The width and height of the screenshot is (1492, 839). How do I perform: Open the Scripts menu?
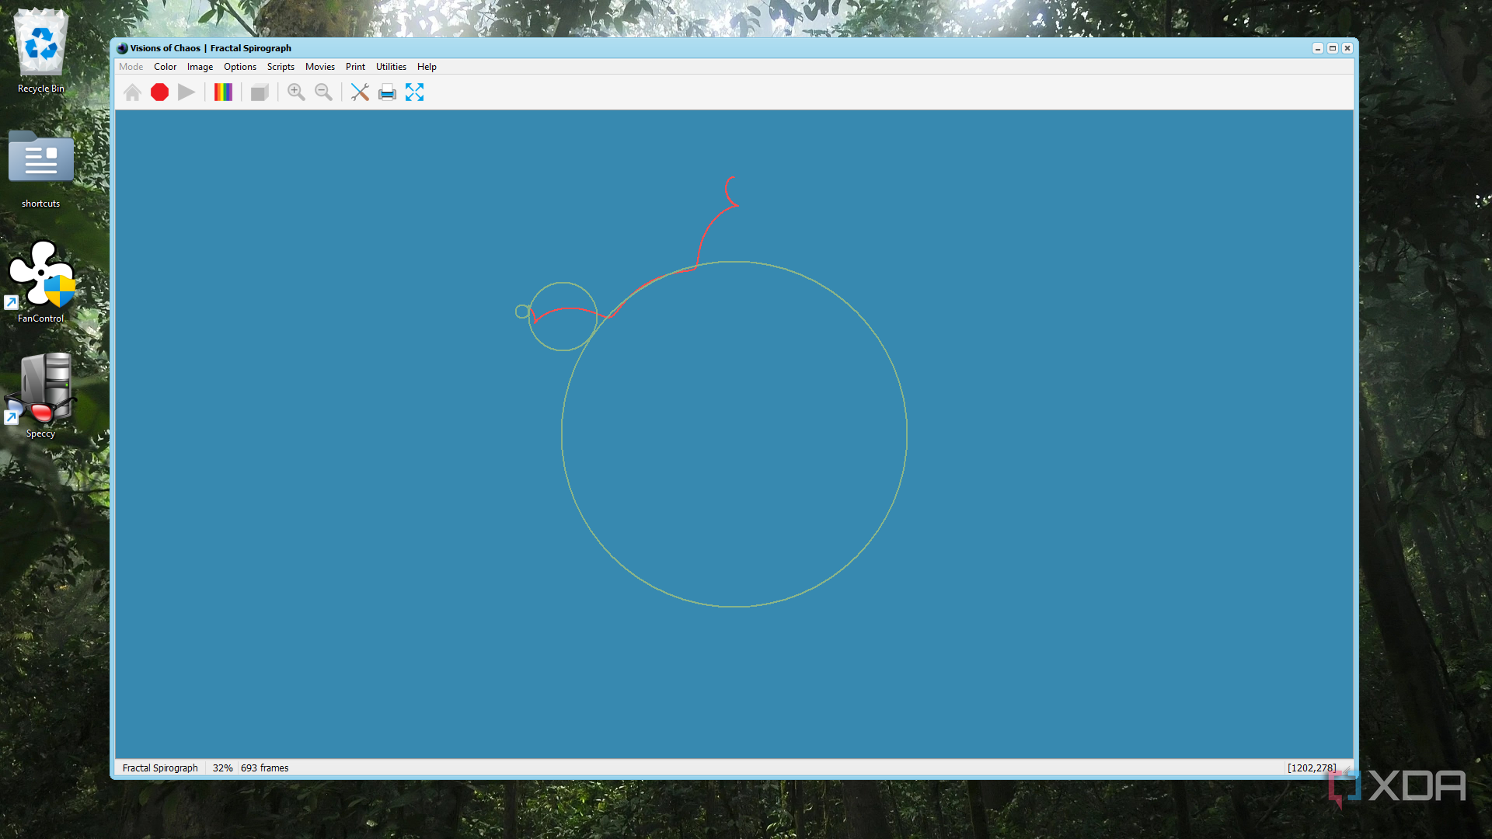(x=281, y=67)
